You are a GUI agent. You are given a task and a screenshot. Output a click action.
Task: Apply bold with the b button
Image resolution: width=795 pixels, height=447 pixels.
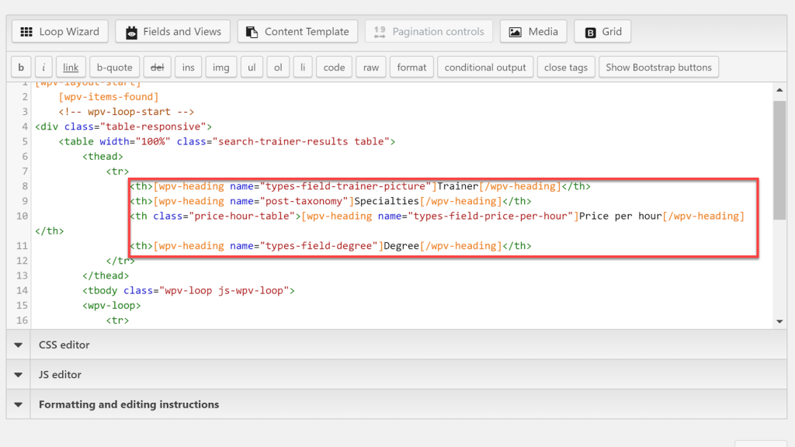(21, 68)
